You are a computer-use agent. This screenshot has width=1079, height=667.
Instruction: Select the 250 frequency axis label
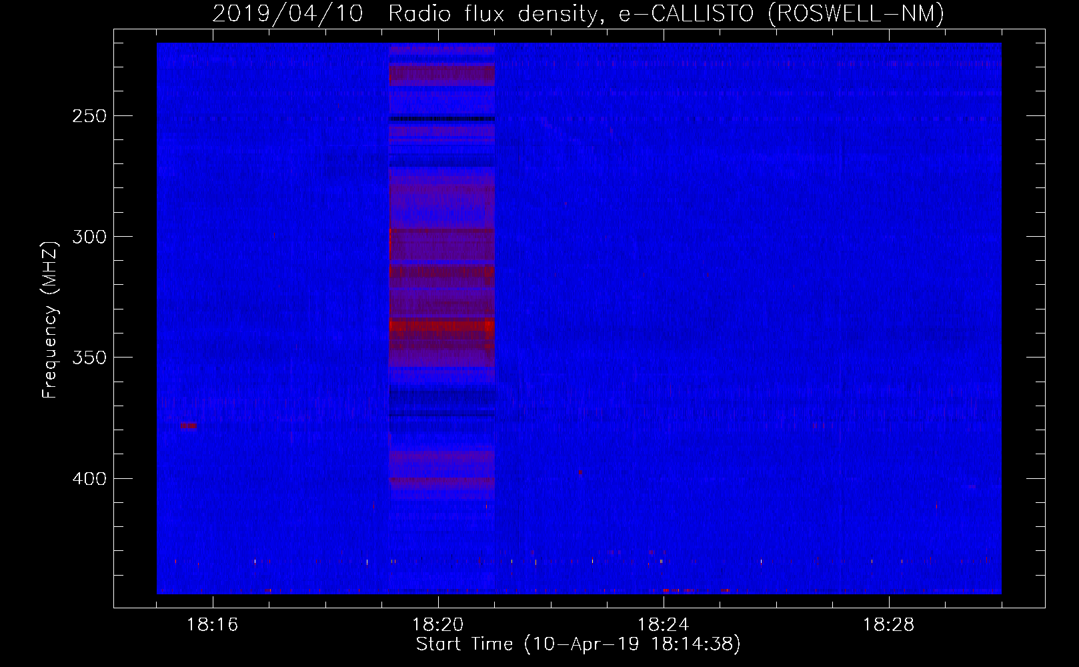(89, 116)
